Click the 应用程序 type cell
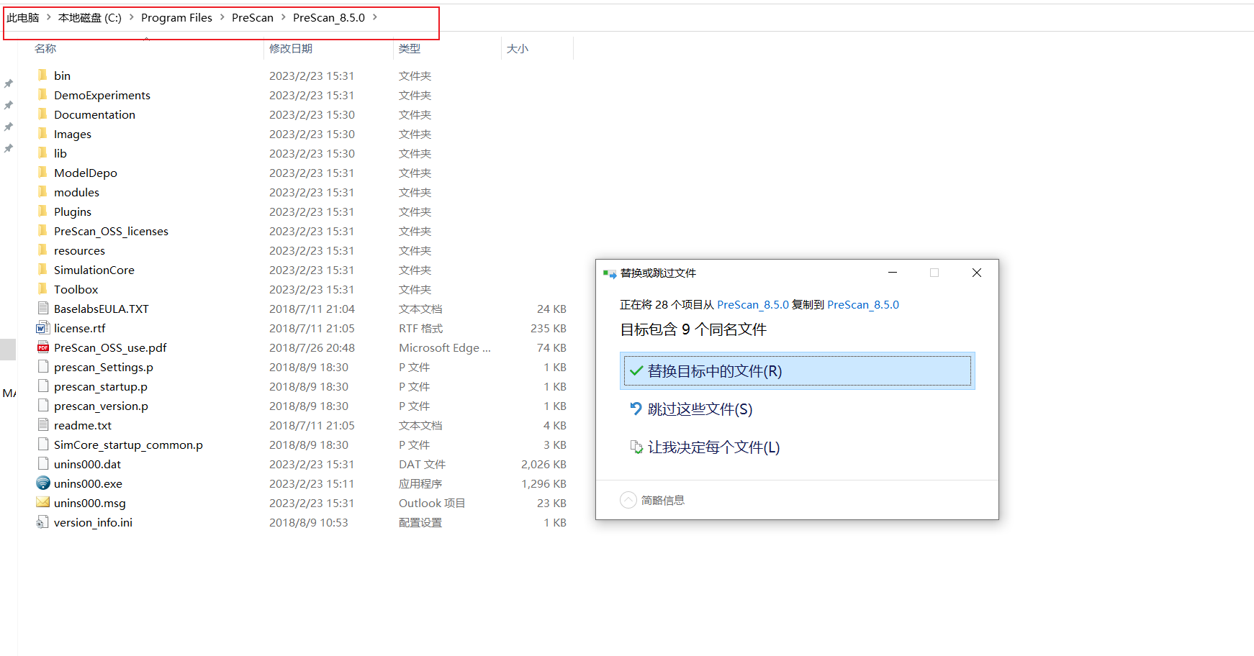The image size is (1254, 656). [x=420, y=483]
